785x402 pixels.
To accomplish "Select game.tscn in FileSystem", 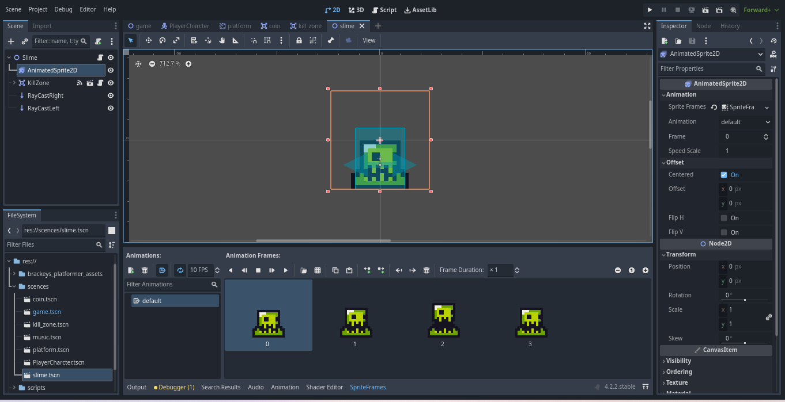I will click(47, 312).
